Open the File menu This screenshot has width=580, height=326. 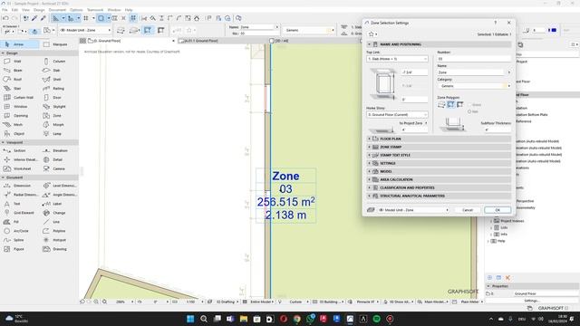(x=5, y=10)
